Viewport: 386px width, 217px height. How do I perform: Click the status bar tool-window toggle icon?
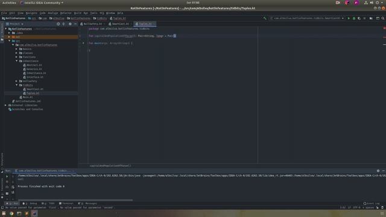2,207
